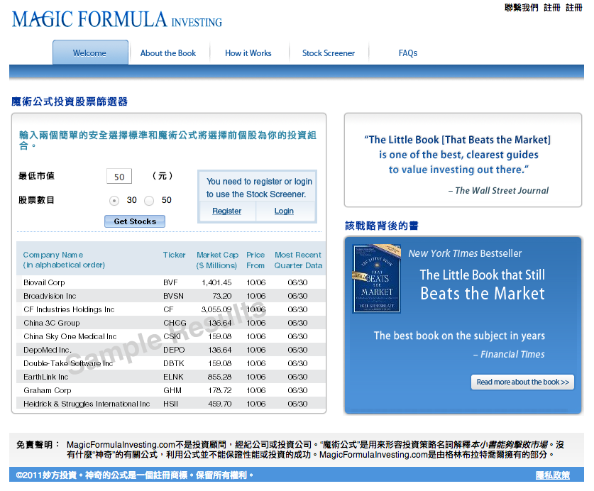Click Read more about the book button
This screenshot has height=491, width=594.
pyautogui.click(x=522, y=382)
